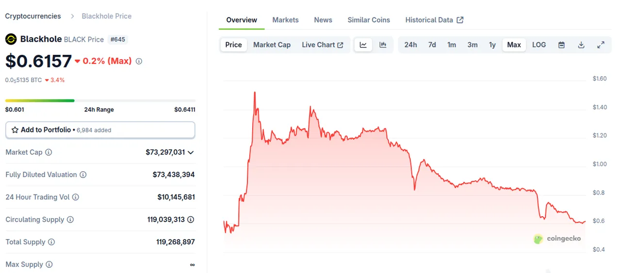Click Add to Portfolio button
Viewport: 621px width, 273px height.
click(100, 130)
